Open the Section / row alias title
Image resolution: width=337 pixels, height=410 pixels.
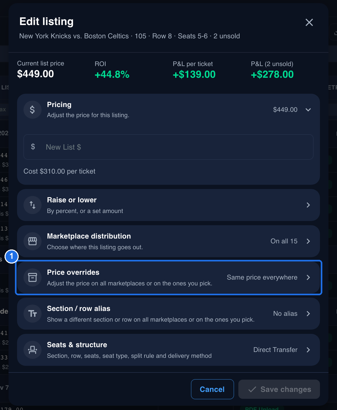tap(79, 309)
